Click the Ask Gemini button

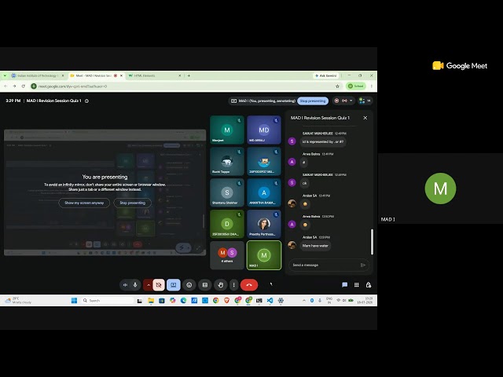tap(326, 75)
